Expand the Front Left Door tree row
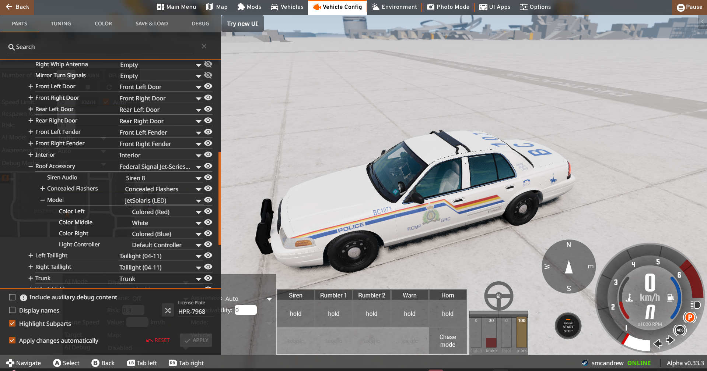The height and width of the screenshot is (371, 707). coord(31,86)
